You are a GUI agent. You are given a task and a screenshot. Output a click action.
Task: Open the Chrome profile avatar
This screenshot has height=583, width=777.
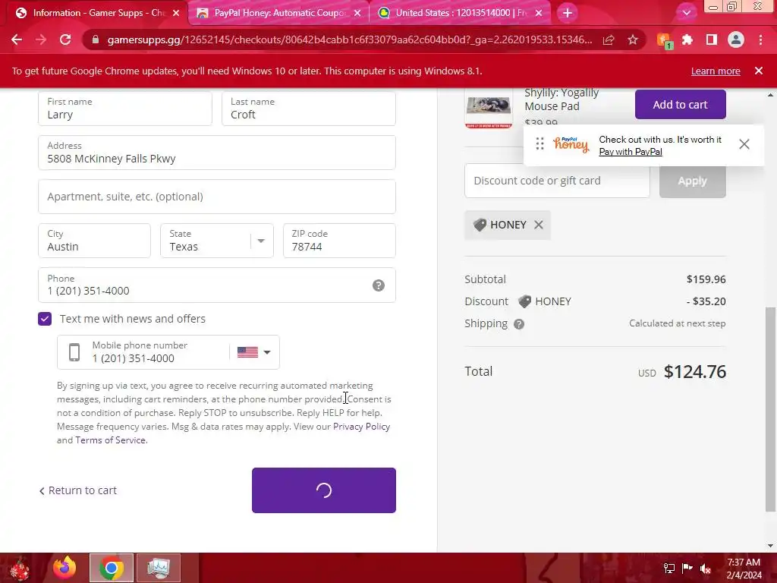(x=736, y=39)
